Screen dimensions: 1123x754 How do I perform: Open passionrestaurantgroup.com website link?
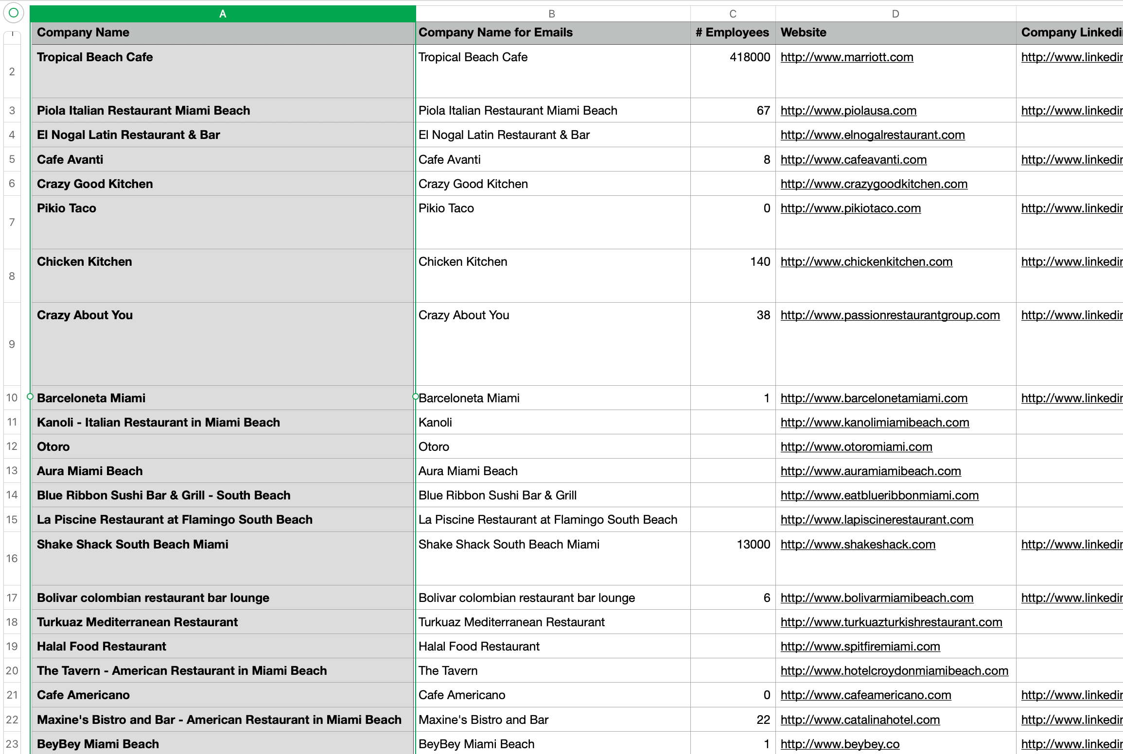point(890,315)
